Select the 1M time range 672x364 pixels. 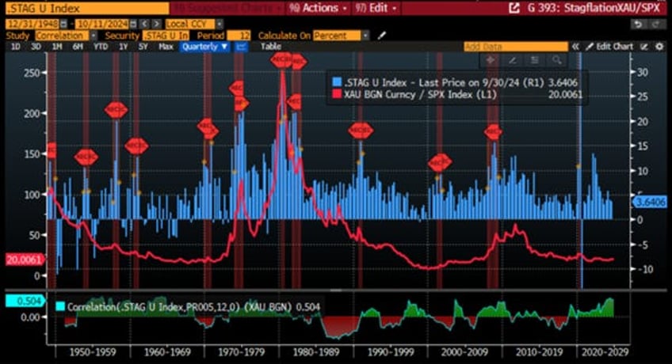pyautogui.click(x=56, y=47)
